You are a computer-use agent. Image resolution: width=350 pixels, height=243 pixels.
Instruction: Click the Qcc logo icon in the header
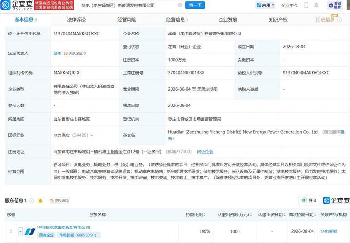5,5
